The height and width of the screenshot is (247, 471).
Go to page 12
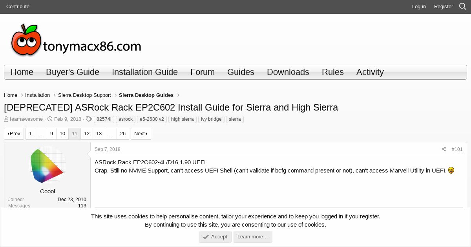coord(87,134)
